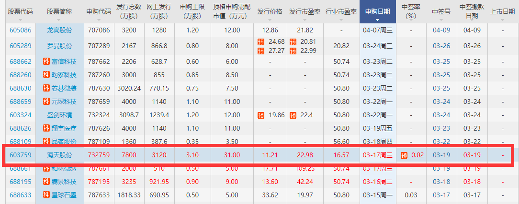Sort by 发行价格 header
519x204 pixels.
pos(270,12)
